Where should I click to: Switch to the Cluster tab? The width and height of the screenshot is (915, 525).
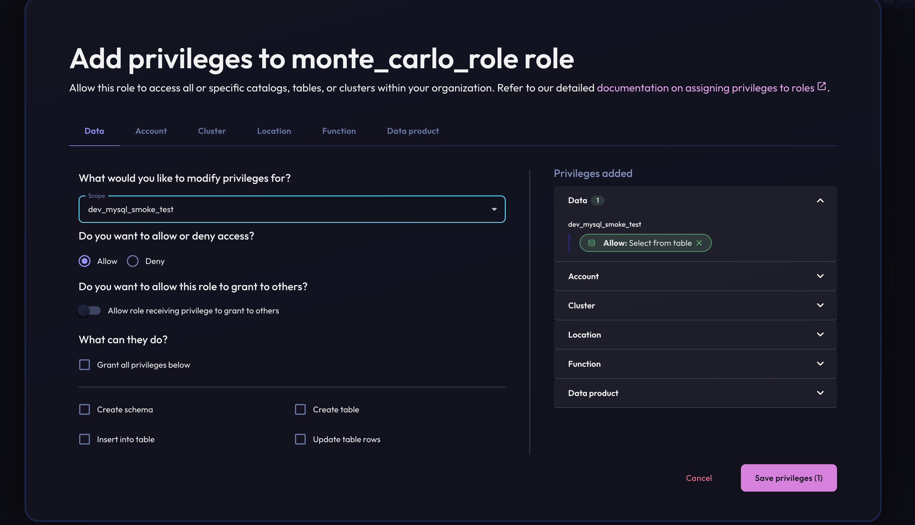(x=212, y=131)
